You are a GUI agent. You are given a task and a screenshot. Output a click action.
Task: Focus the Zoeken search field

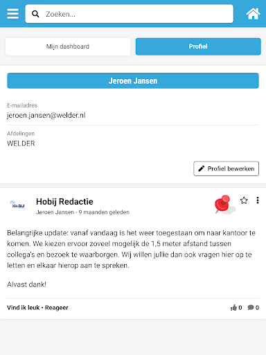click(x=130, y=14)
